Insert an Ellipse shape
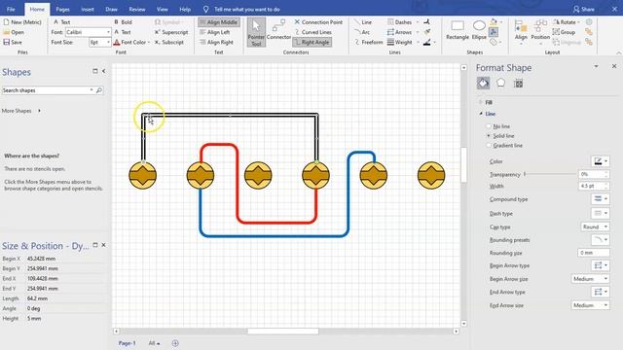 click(x=479, y=30)
